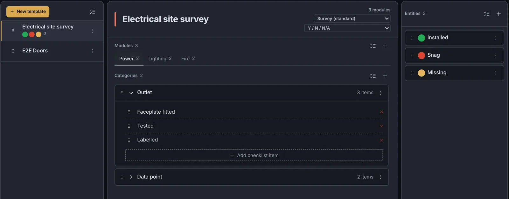
Task: Click the New template button
Action: coord(28,12)
